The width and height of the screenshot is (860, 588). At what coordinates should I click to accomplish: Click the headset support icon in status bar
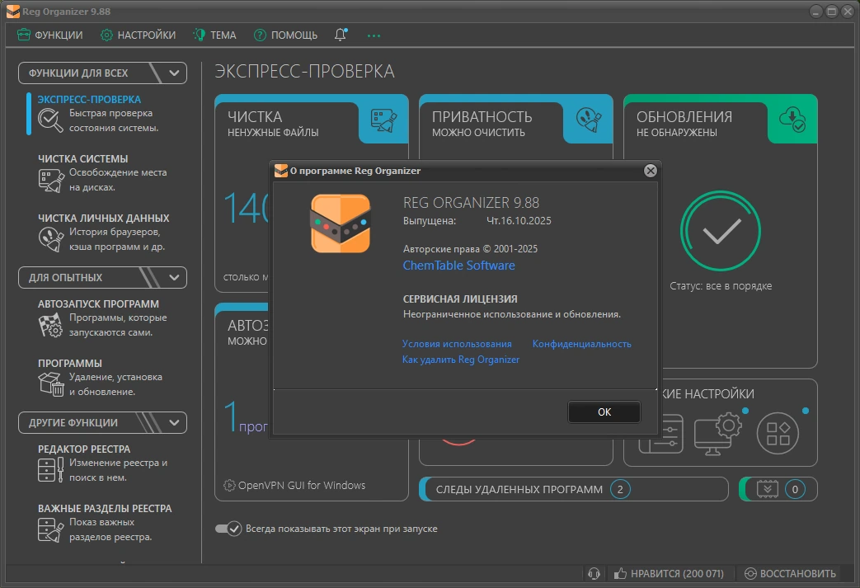pos(594,573)
